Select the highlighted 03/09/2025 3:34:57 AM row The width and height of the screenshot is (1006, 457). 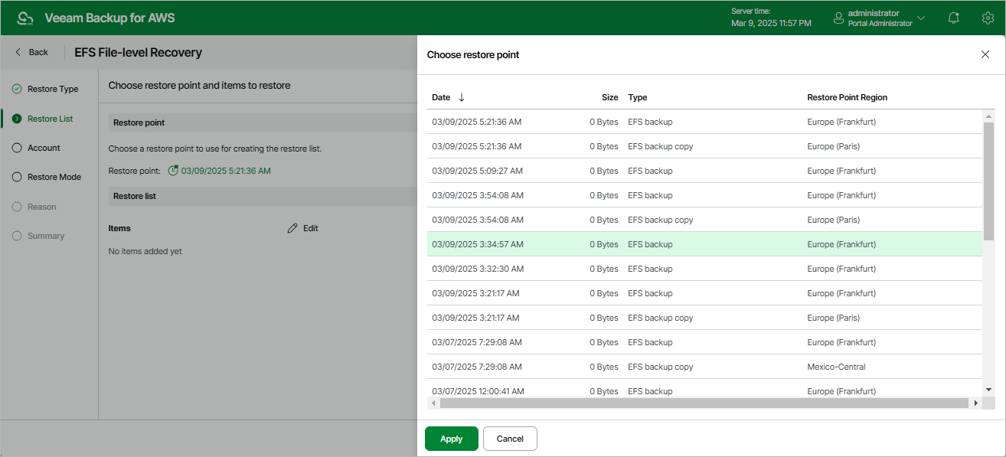[x=704, y=244]
